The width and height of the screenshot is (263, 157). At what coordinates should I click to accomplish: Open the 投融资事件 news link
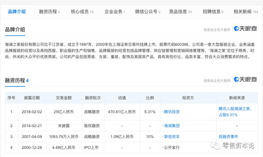coord(228,137)
